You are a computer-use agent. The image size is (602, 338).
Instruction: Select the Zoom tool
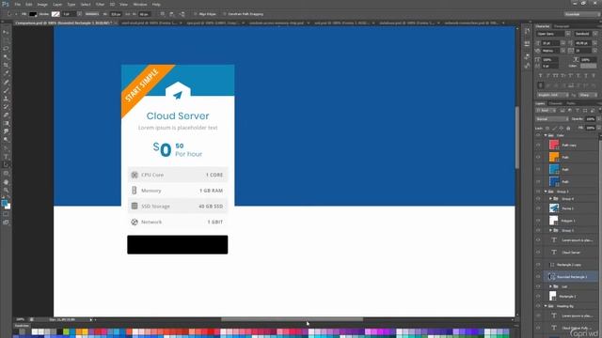tap(6, 190)
